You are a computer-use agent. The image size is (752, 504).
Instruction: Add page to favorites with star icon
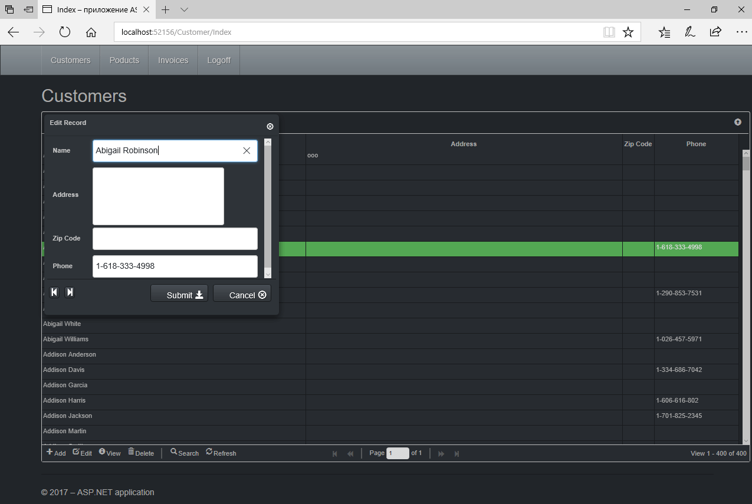(x=628, y=32)
